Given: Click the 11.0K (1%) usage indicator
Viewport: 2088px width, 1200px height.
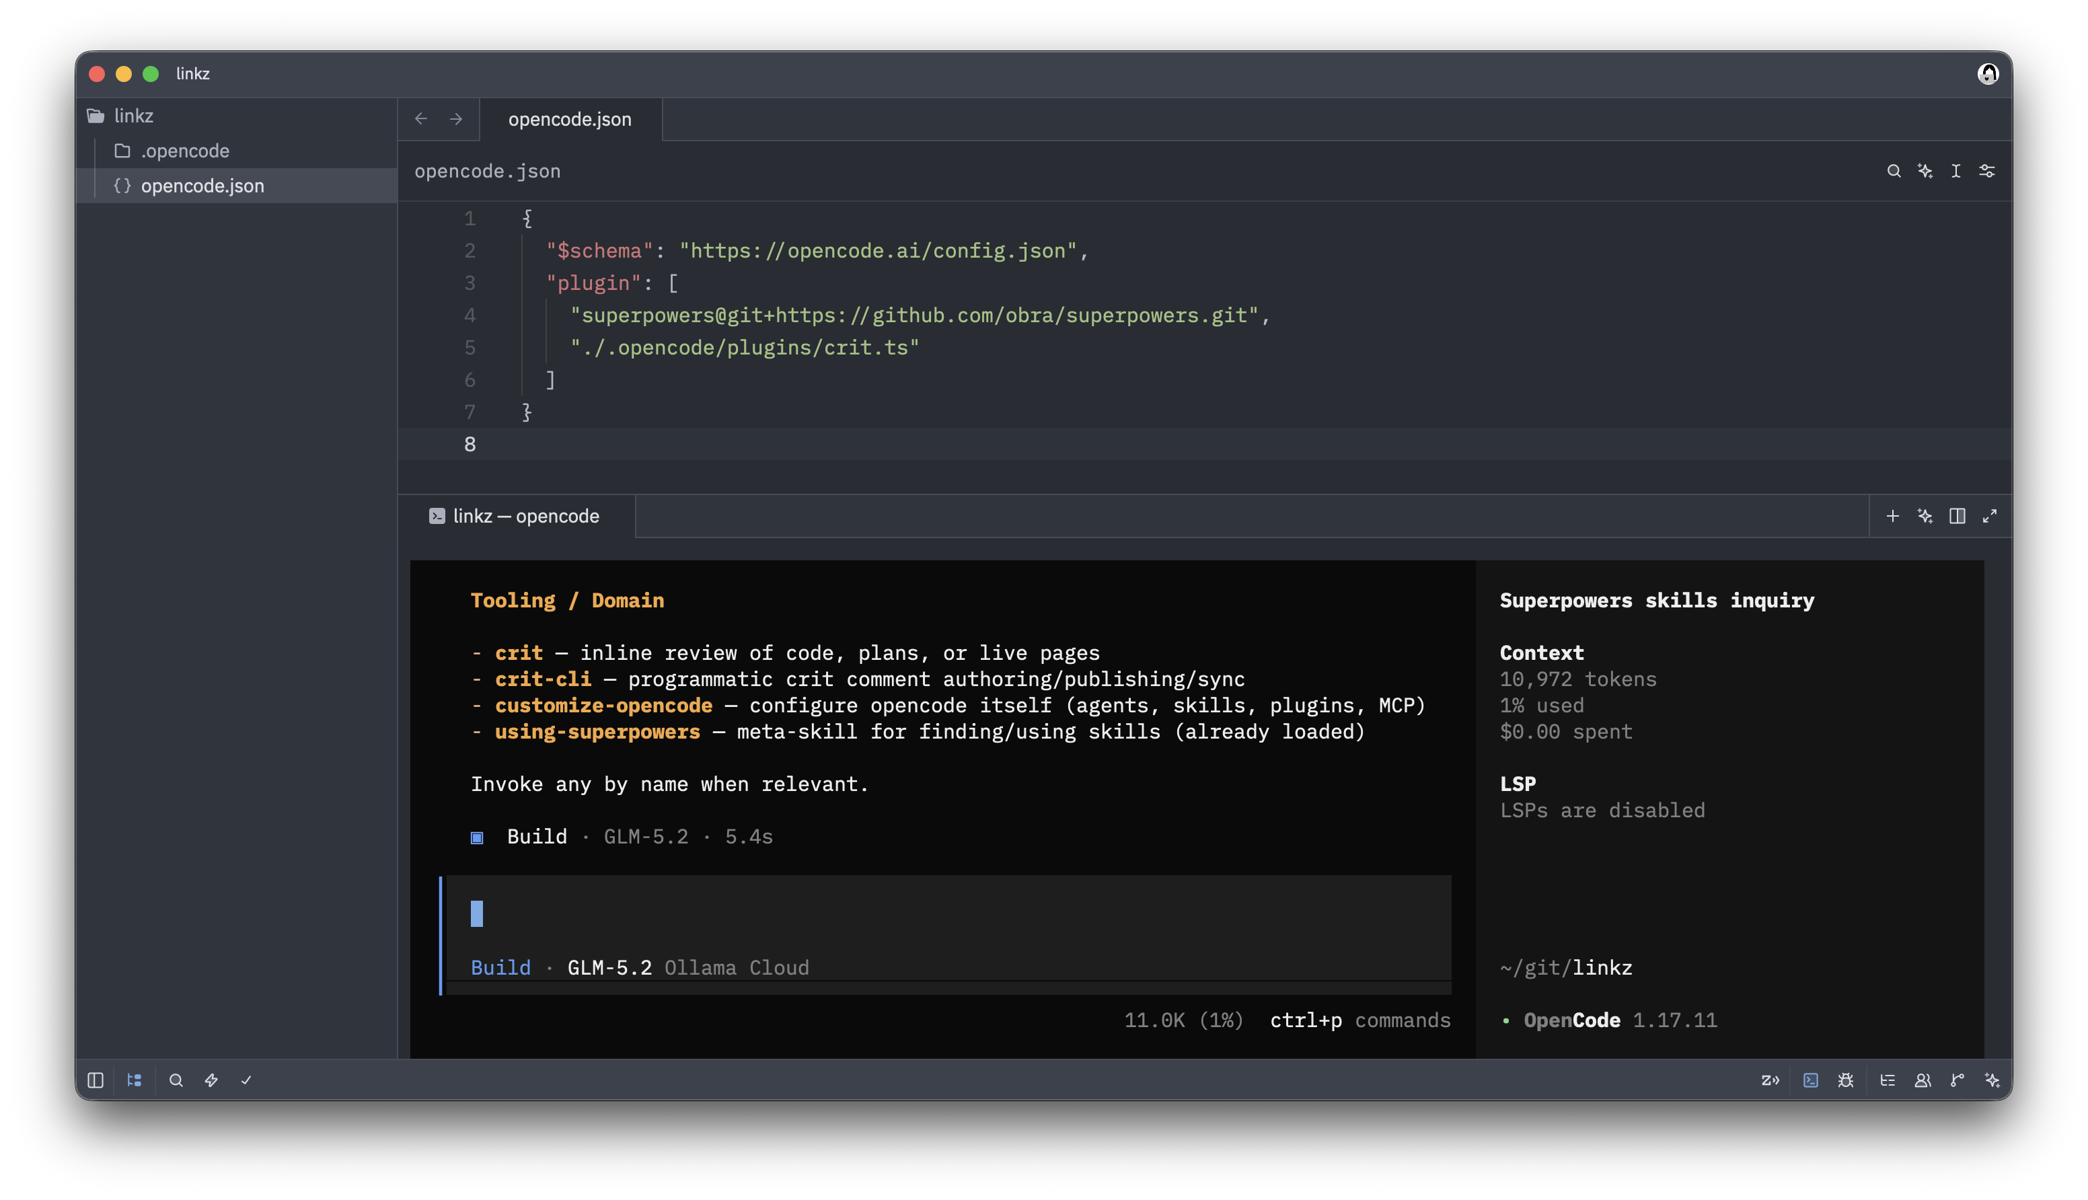Looking at the screenshot, I should (1183, 1020).
